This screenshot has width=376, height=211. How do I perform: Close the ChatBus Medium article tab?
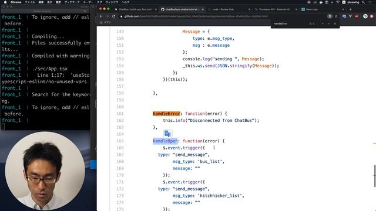pos(156,9)
